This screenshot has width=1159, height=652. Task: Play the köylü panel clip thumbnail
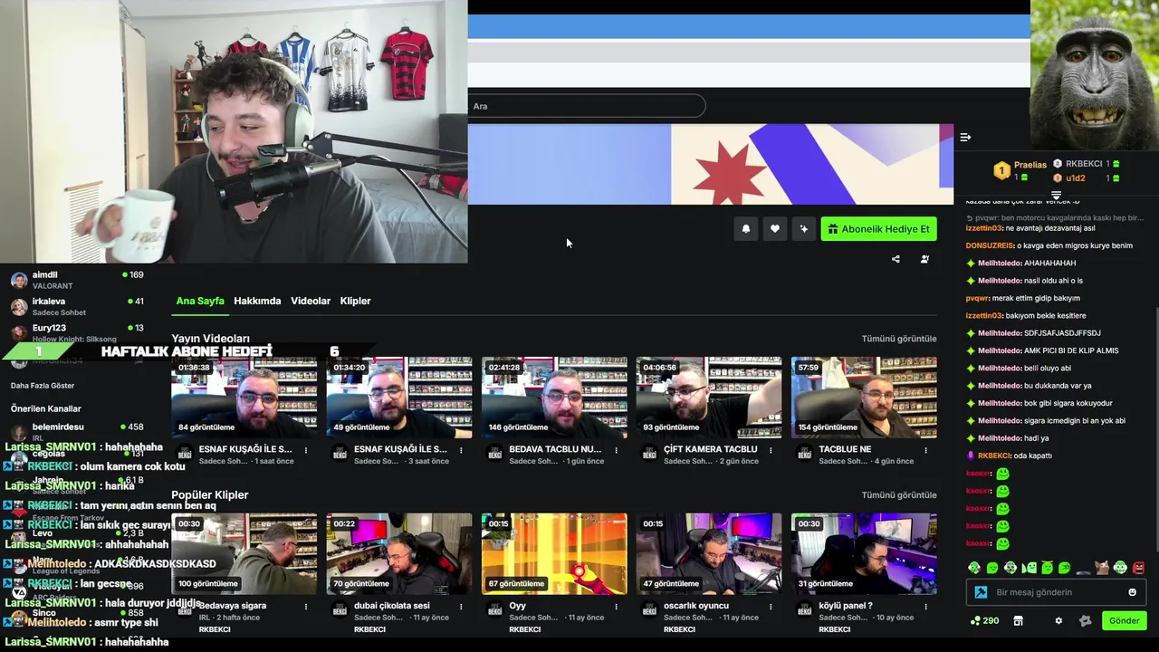click(x=864, y=554)
